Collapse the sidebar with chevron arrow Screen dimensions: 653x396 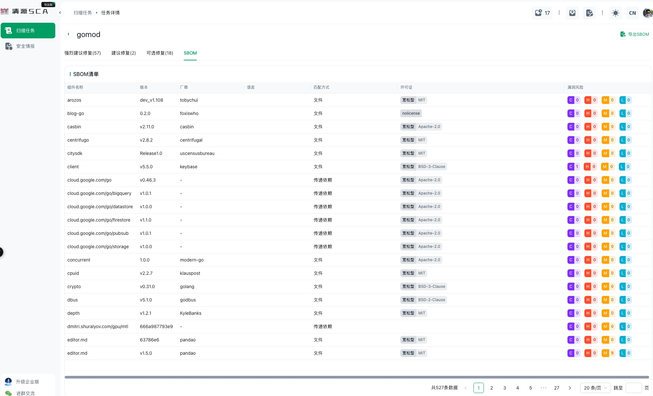[60, 13]
